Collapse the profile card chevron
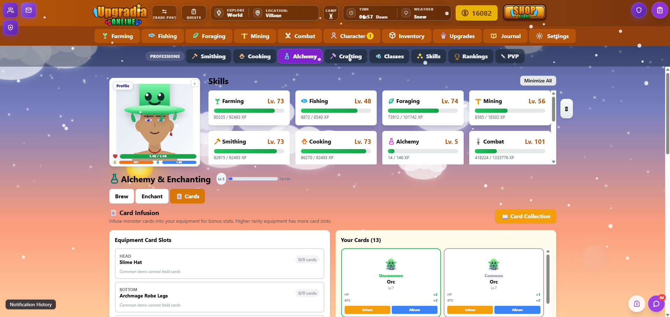Image resolution: width=670 pixels, height=317 pixels. pyautogui.click(x=195, y=83)
